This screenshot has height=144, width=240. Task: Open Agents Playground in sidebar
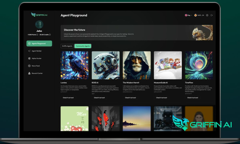(x=39, y=43)
